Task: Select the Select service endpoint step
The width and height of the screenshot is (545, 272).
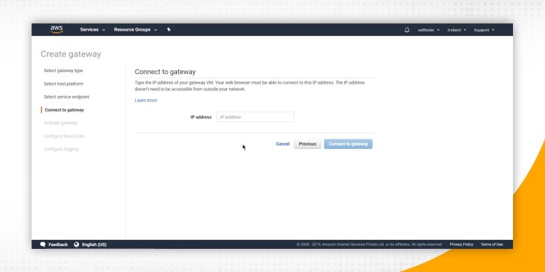Action: pyautogui.click(x=66, y=97)
